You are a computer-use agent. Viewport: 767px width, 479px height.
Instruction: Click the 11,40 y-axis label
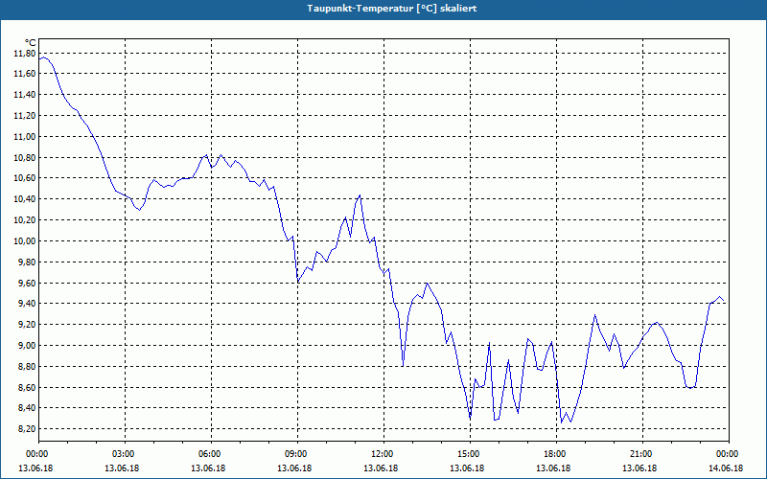[x=24, y=95]
